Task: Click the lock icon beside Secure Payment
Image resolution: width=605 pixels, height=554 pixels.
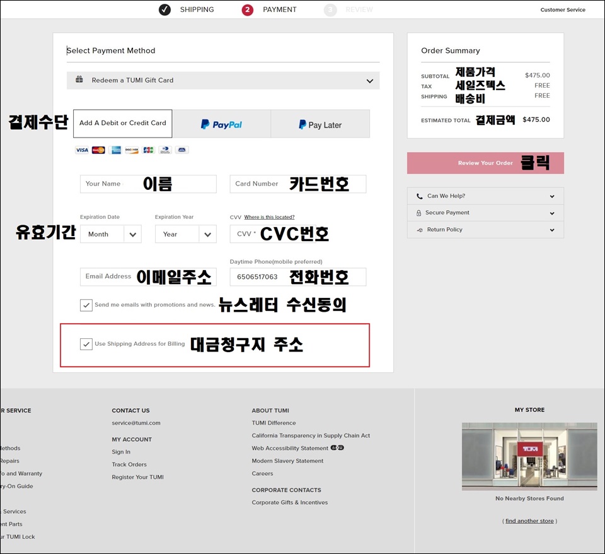Action: click(x=418, y=213)
